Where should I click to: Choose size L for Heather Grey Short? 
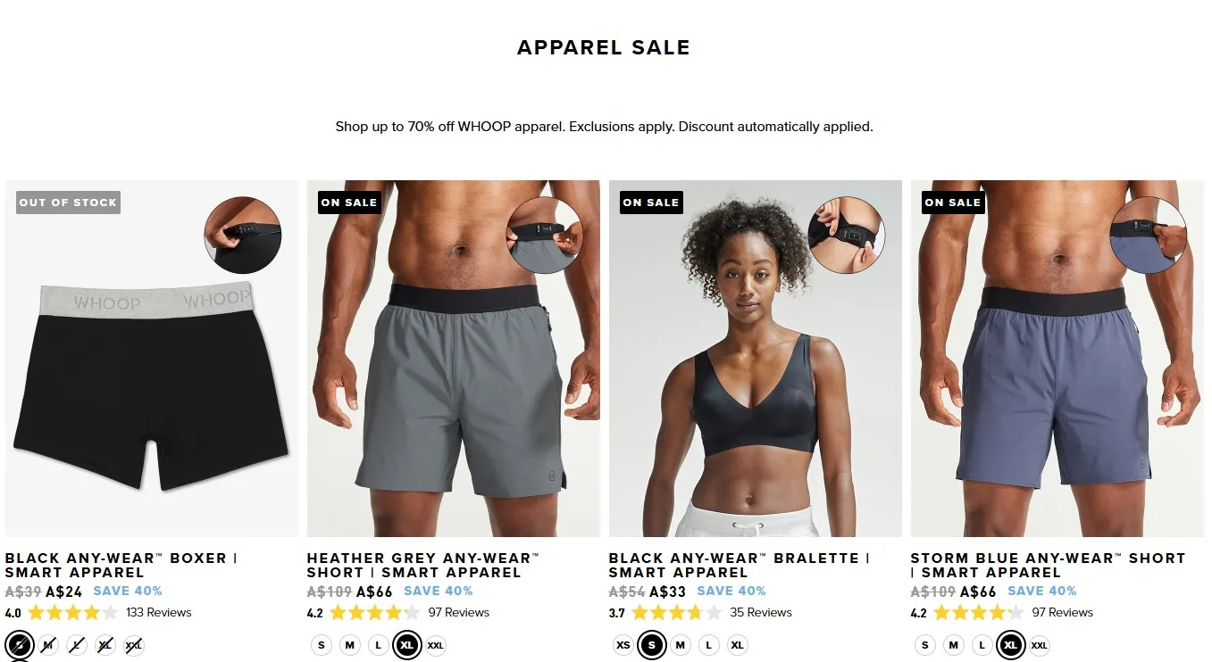(x=379, y=645)
